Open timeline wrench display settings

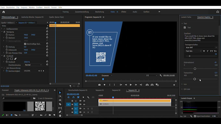pos(88,97)
